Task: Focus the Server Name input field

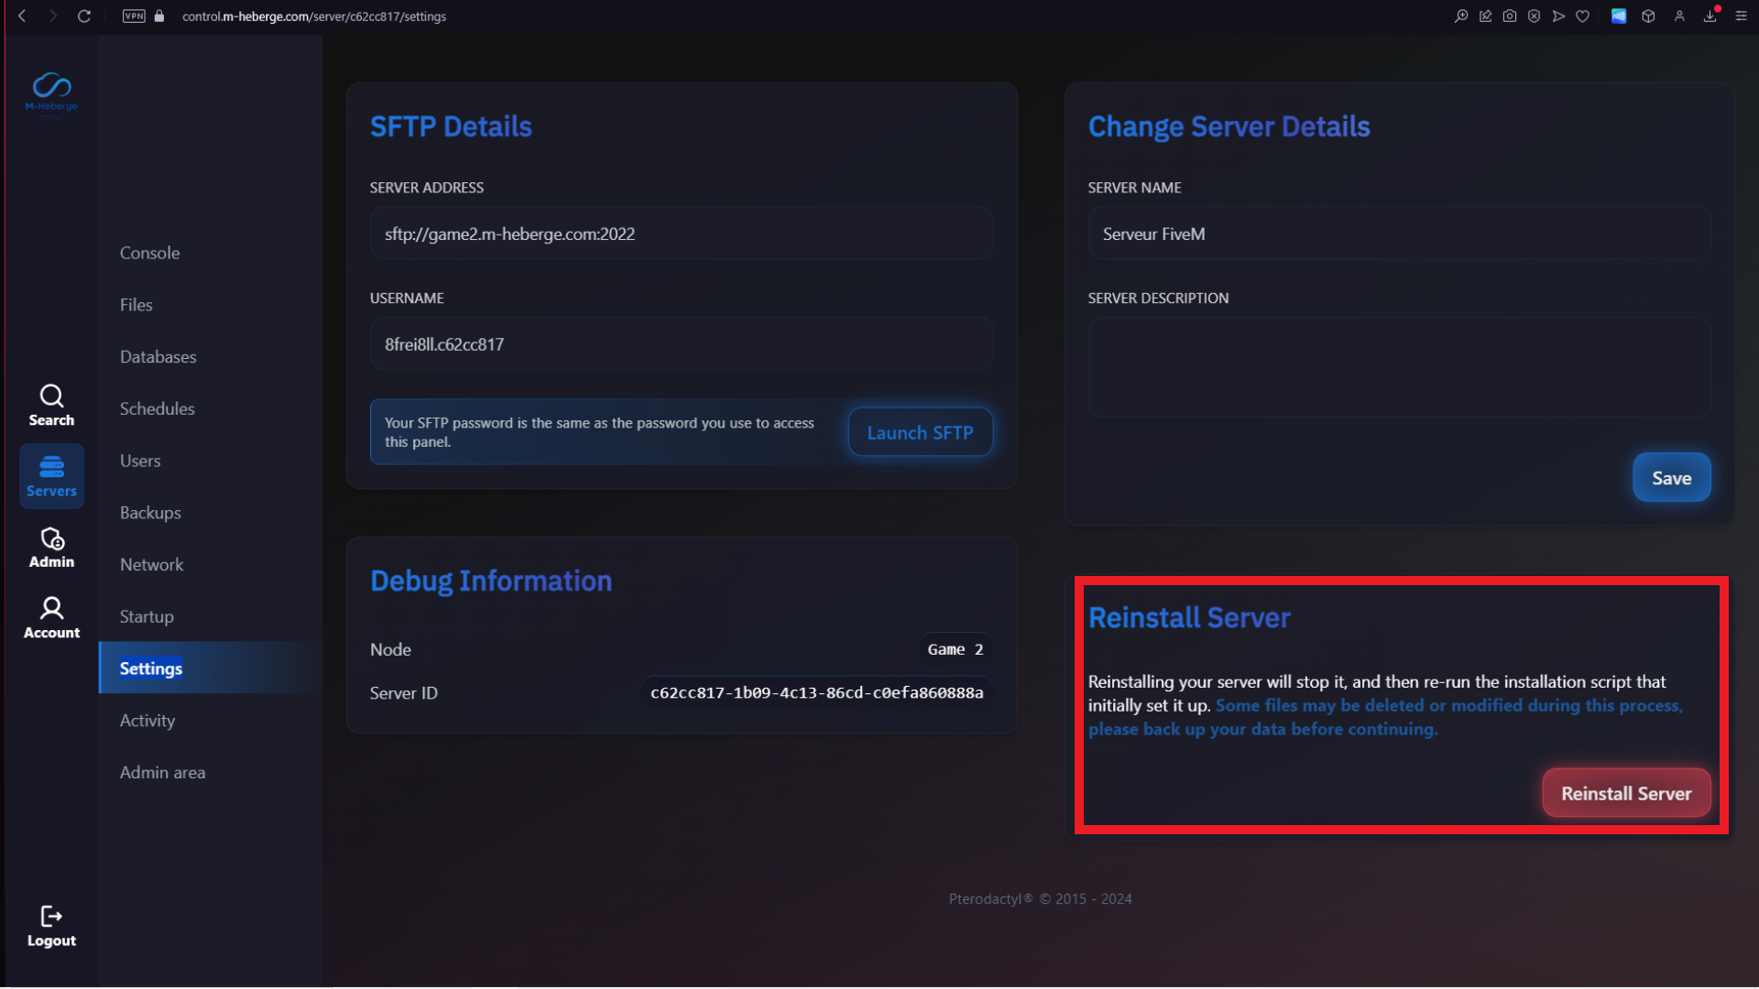Action: pyautogui.click(x=1398, y=234)
